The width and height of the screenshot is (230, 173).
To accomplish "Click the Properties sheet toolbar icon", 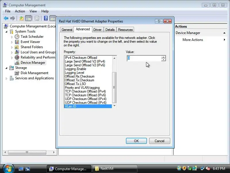I will [37, 18].
